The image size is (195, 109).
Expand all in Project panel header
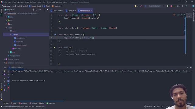click(x=37, y=10)
